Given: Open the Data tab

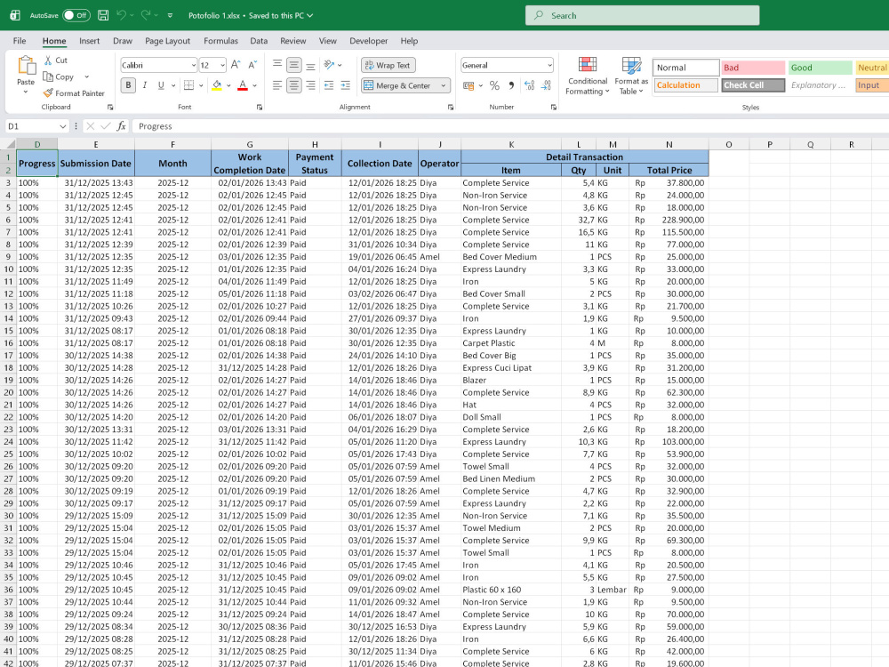Looking at the screenshot, I should coord(259,41).
